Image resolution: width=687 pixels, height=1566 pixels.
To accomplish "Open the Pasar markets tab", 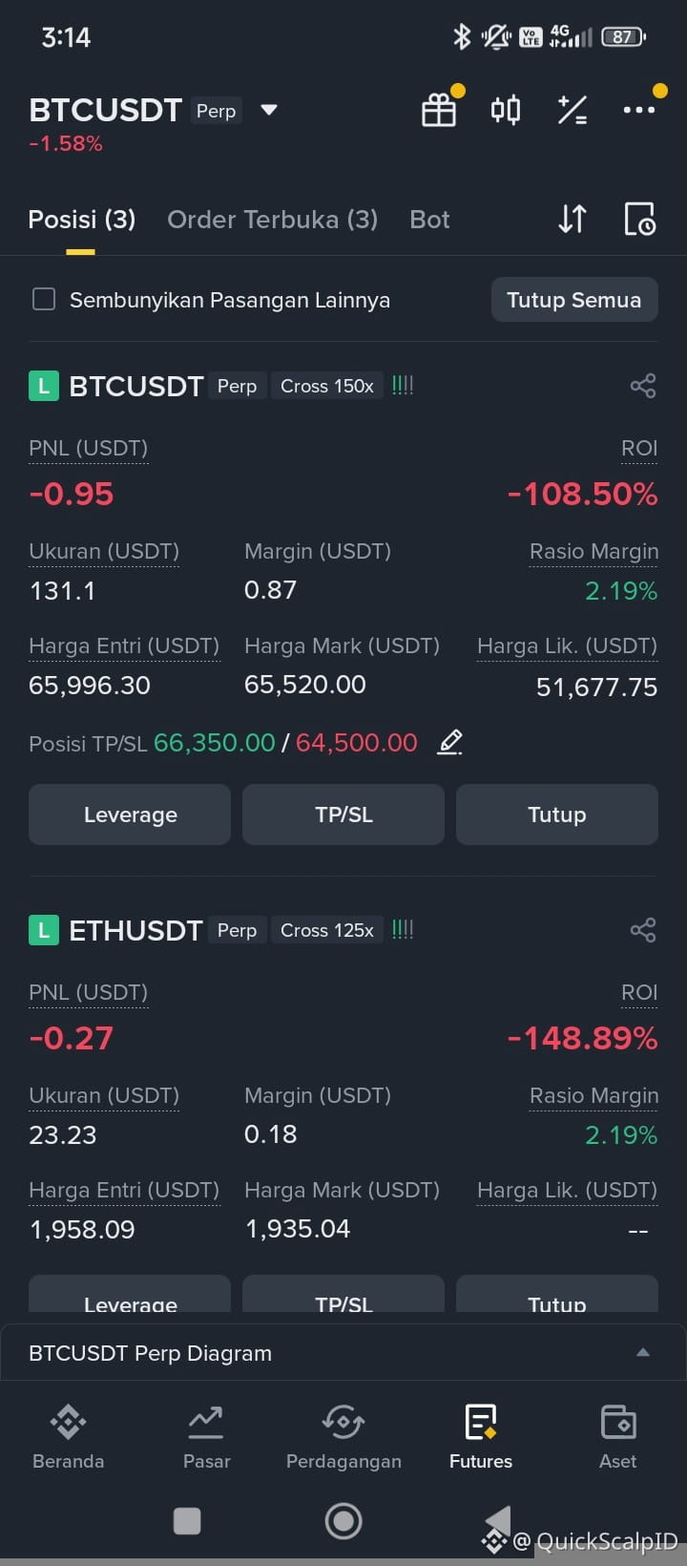I will click(x=206, y=1436).
